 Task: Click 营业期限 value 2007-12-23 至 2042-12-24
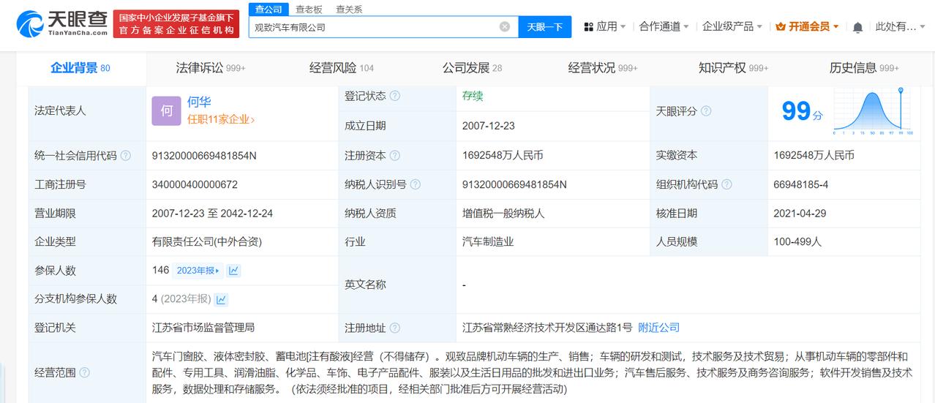point(212,213)
